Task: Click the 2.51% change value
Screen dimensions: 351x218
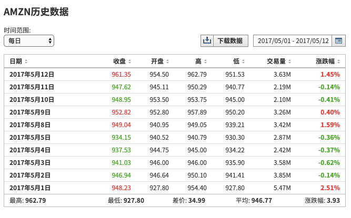Action: click(x=330, y=188)
